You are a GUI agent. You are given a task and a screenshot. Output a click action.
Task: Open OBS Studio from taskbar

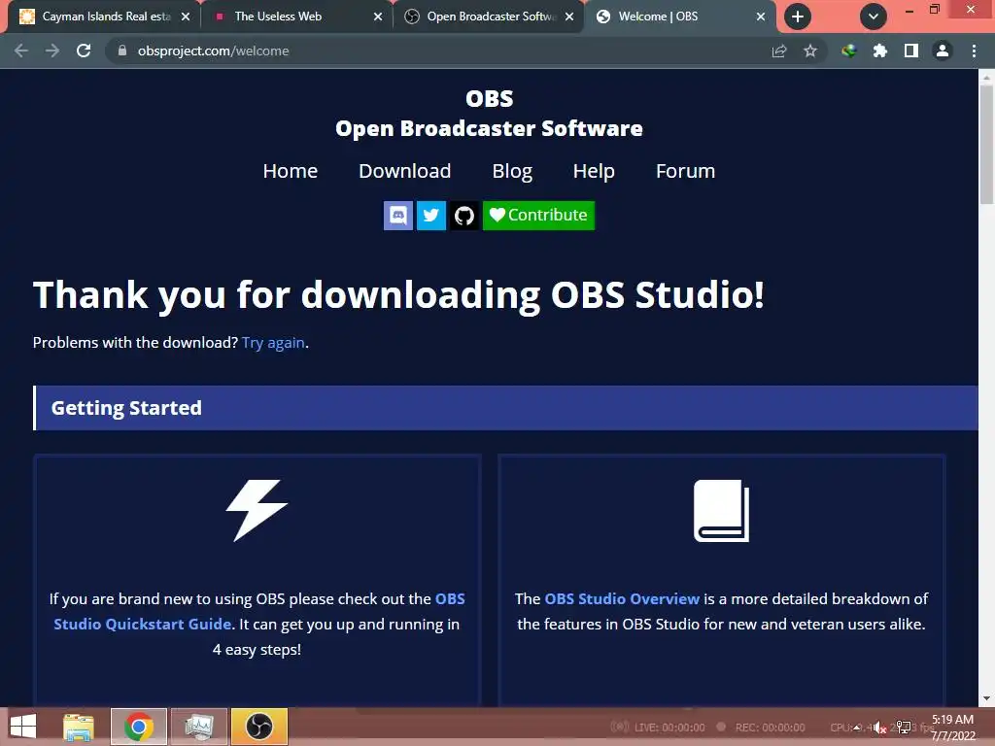[258, 727]
